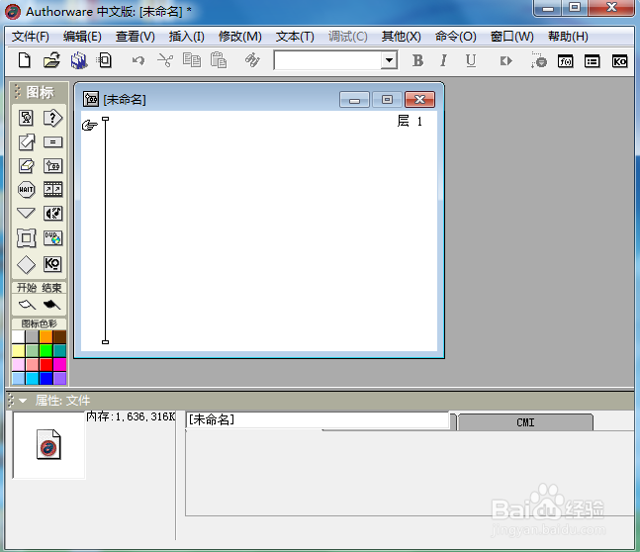
Task: Select the Navigate triangle icon
Action: pos(26,213)
